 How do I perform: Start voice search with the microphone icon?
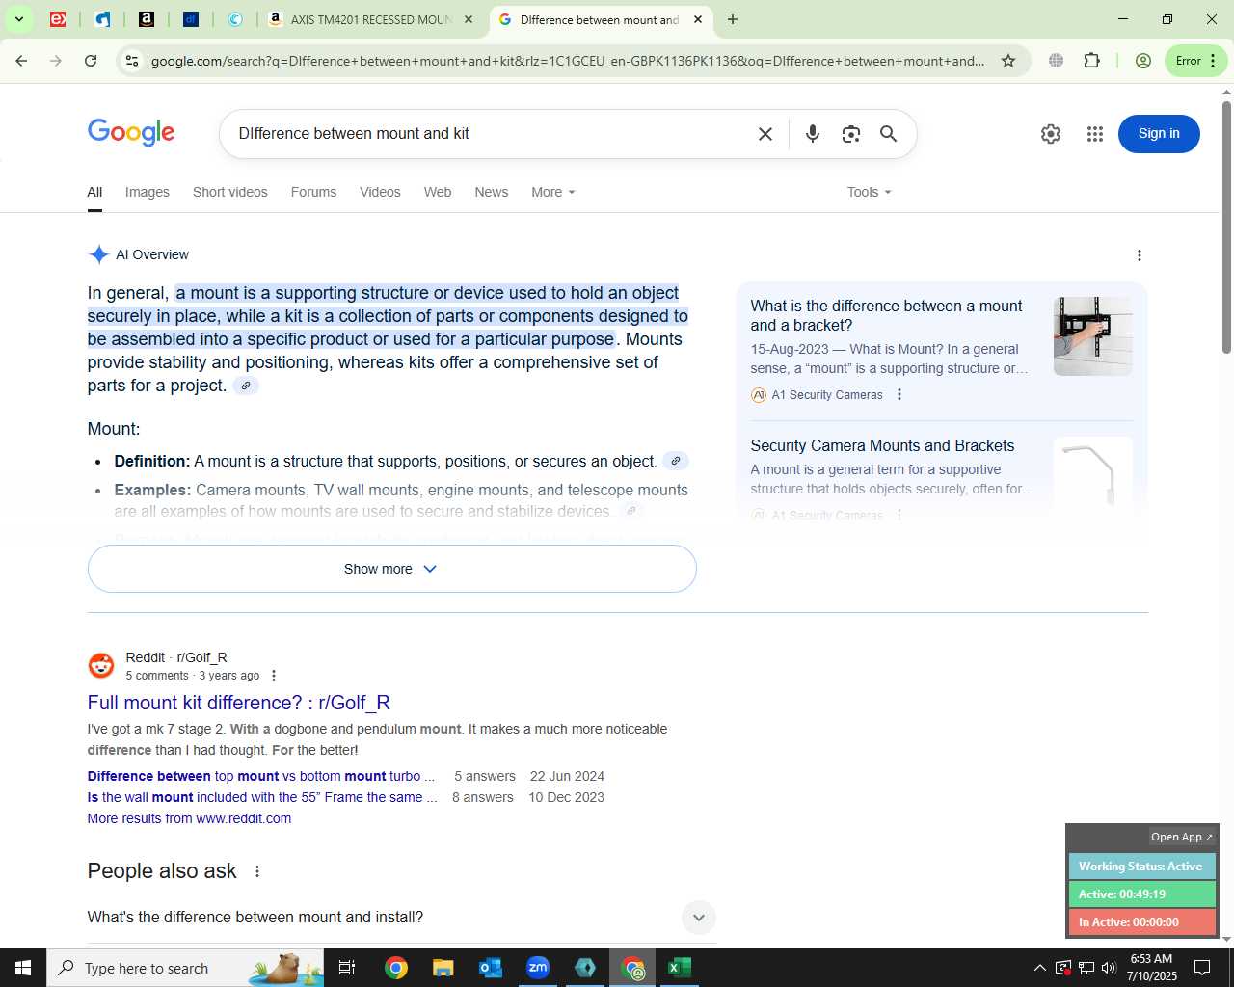[813, 134]
